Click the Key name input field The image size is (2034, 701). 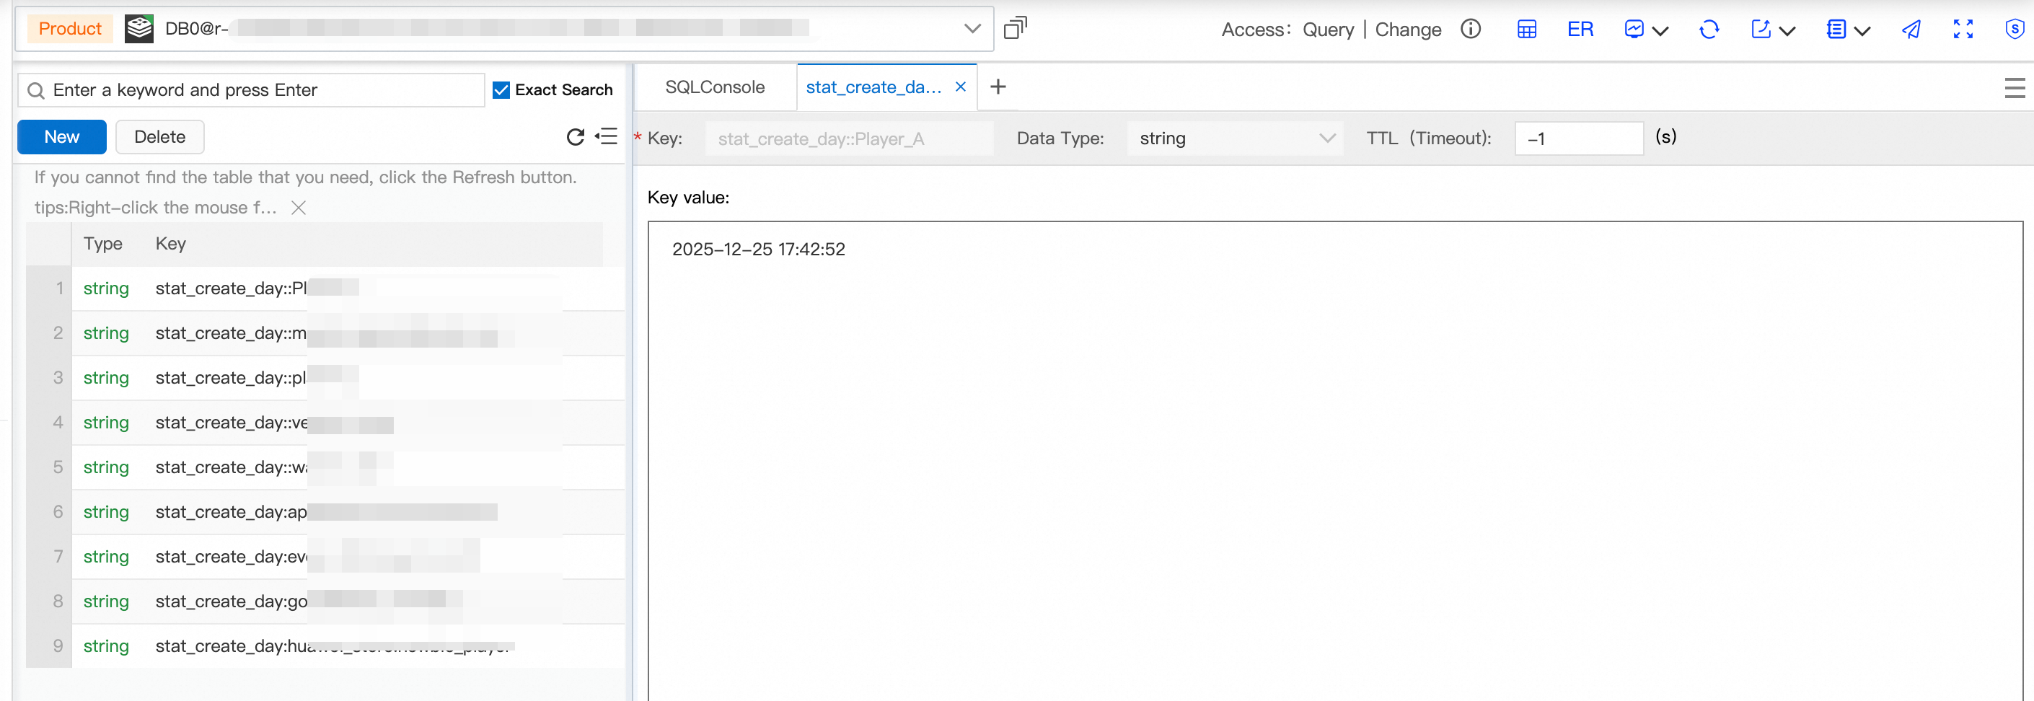click(x=849, y=139)
